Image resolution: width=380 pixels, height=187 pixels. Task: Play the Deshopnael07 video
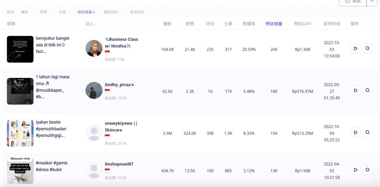pos(356,170)
